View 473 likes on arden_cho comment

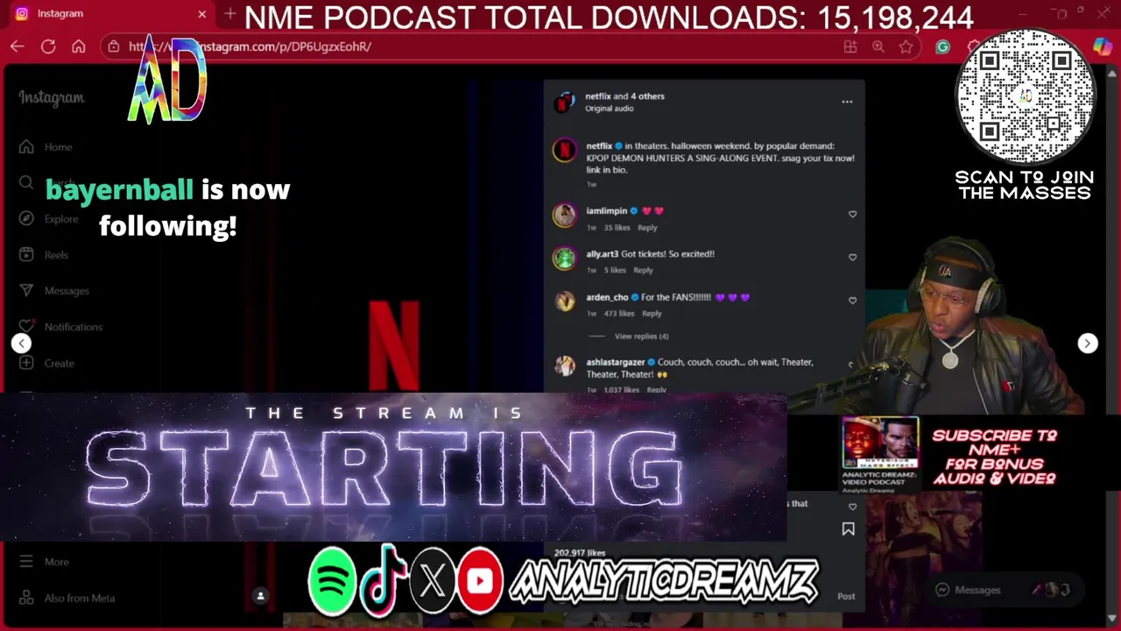tap(619, 314)
